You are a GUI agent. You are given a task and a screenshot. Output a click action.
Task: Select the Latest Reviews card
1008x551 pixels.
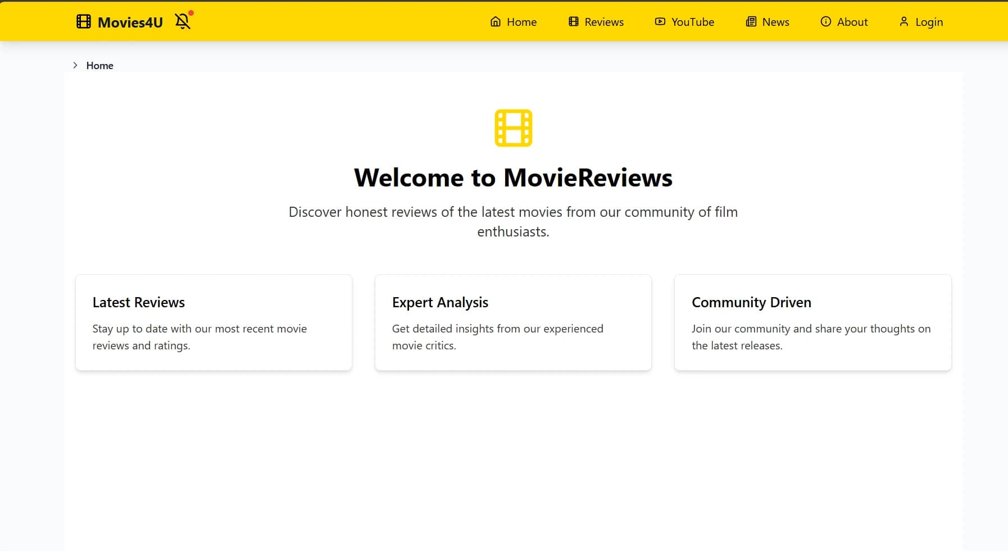point(214,322)
